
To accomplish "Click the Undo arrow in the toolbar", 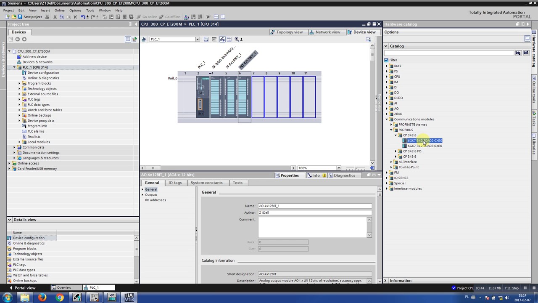I will coord(83,17).
